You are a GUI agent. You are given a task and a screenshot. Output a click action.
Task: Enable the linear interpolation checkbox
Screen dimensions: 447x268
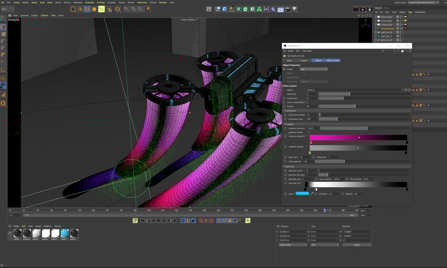[307, 102]
